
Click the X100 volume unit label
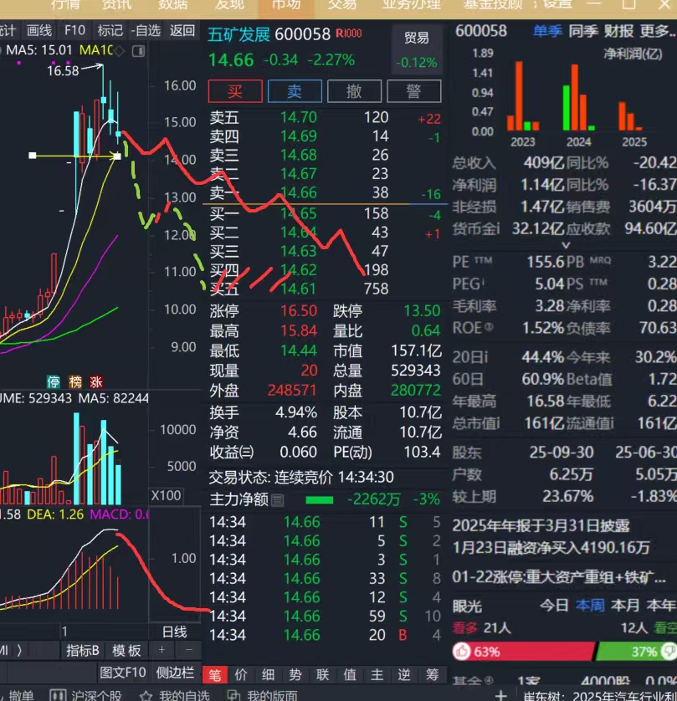click(x=166, y=496)
